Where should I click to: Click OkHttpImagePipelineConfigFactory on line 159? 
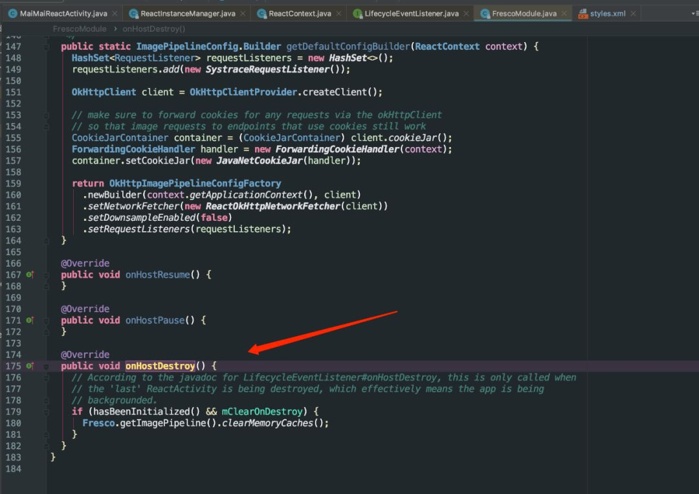tap(195, 183)
